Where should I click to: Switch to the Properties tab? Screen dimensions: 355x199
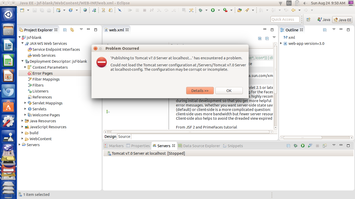click(138, 146)
